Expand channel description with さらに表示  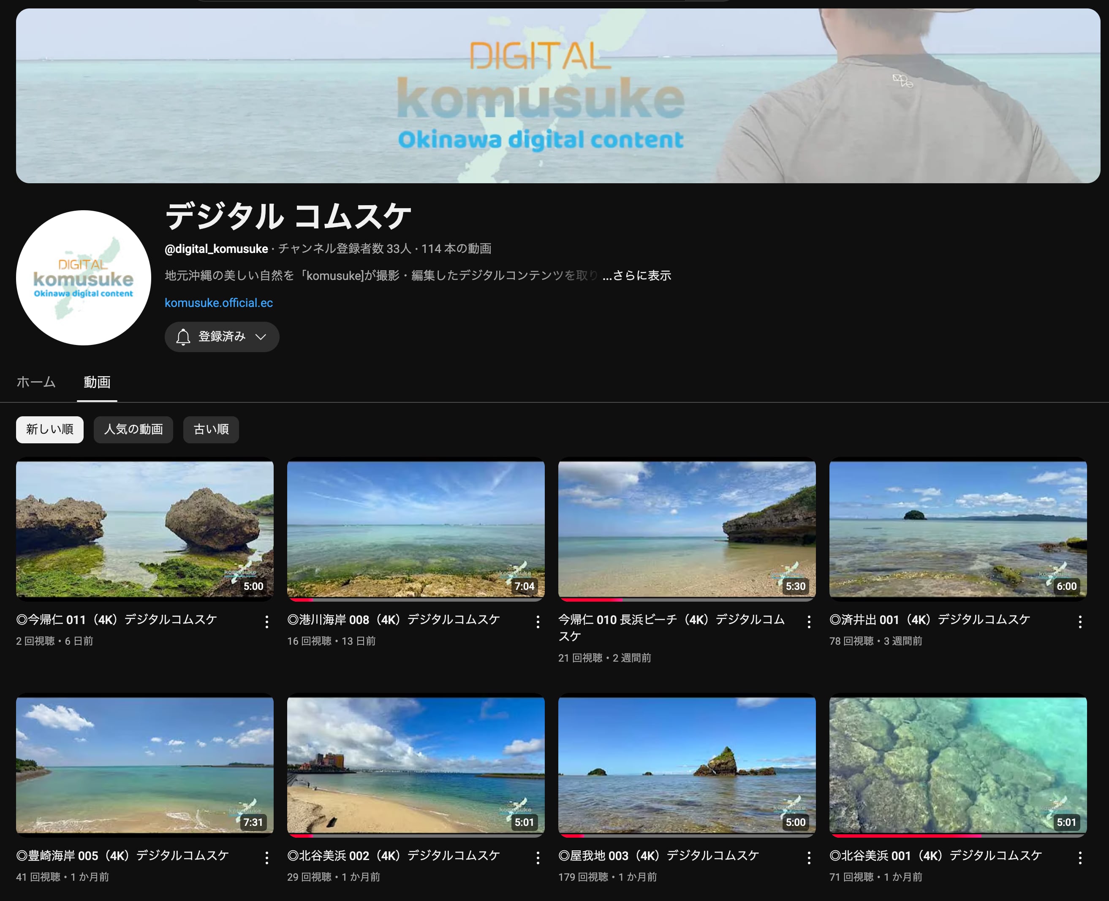(x=636, y=276)
